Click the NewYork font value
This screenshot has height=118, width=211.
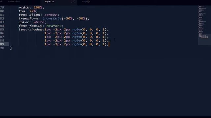click(54, 26)
